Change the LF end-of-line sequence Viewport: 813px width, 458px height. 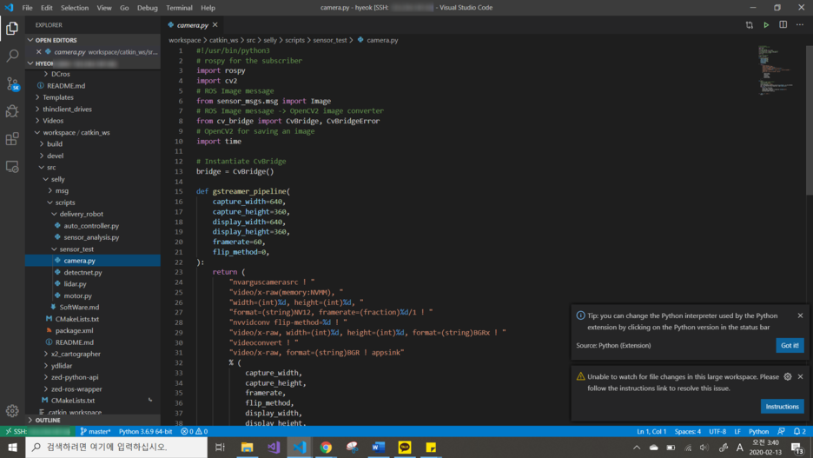(737, 432)
